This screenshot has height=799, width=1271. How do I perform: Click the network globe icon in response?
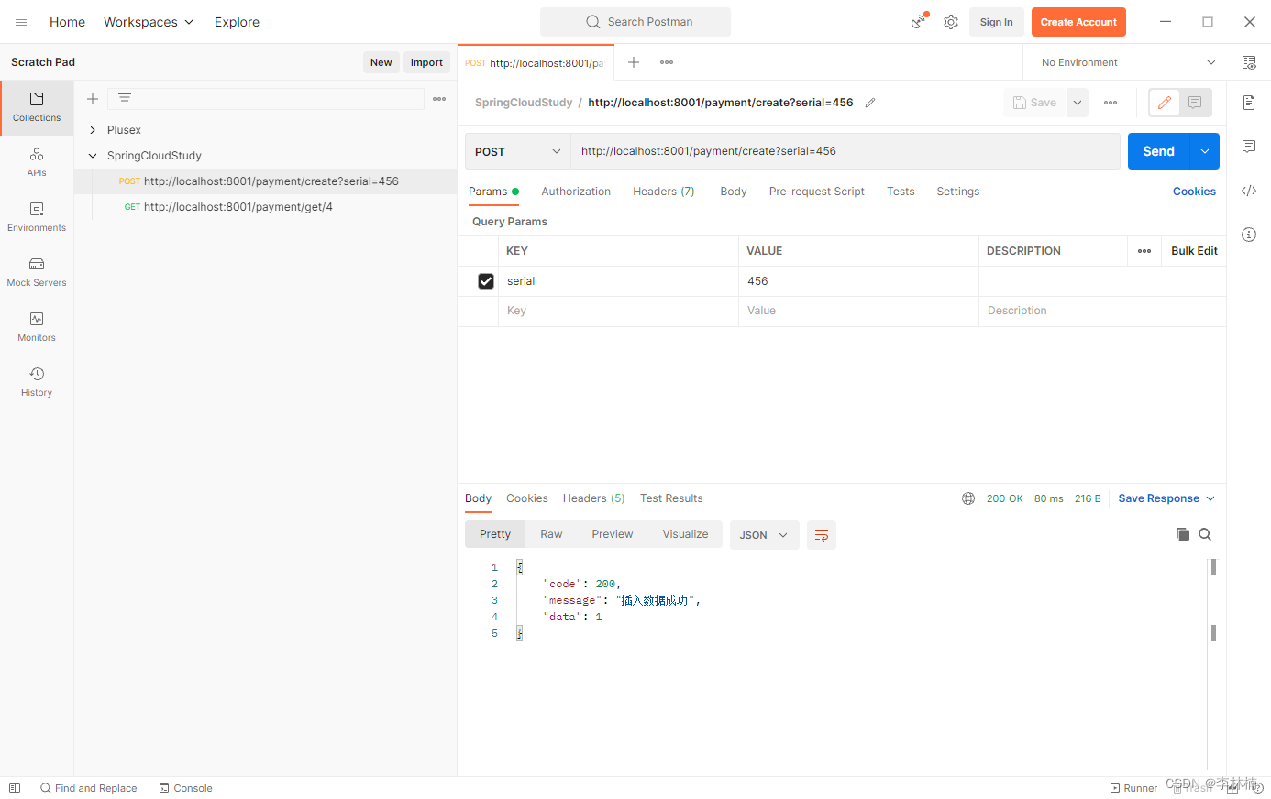pos(968,498)
